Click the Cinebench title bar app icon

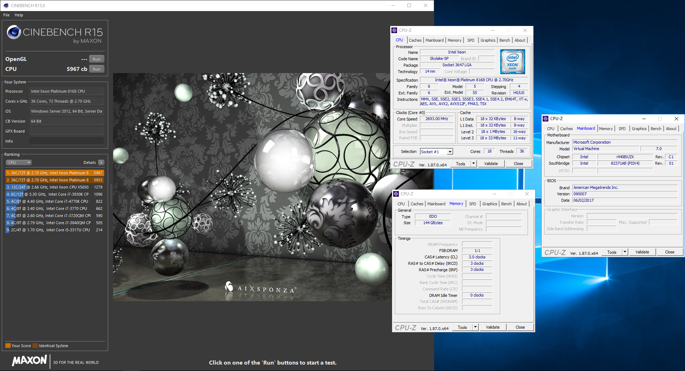coord(6,5)
